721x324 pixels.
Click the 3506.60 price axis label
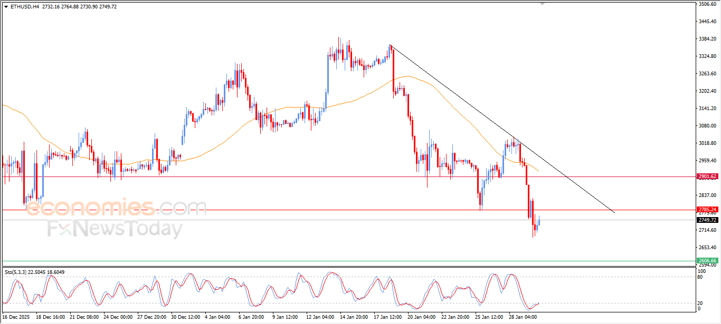(x=707, y=4)
